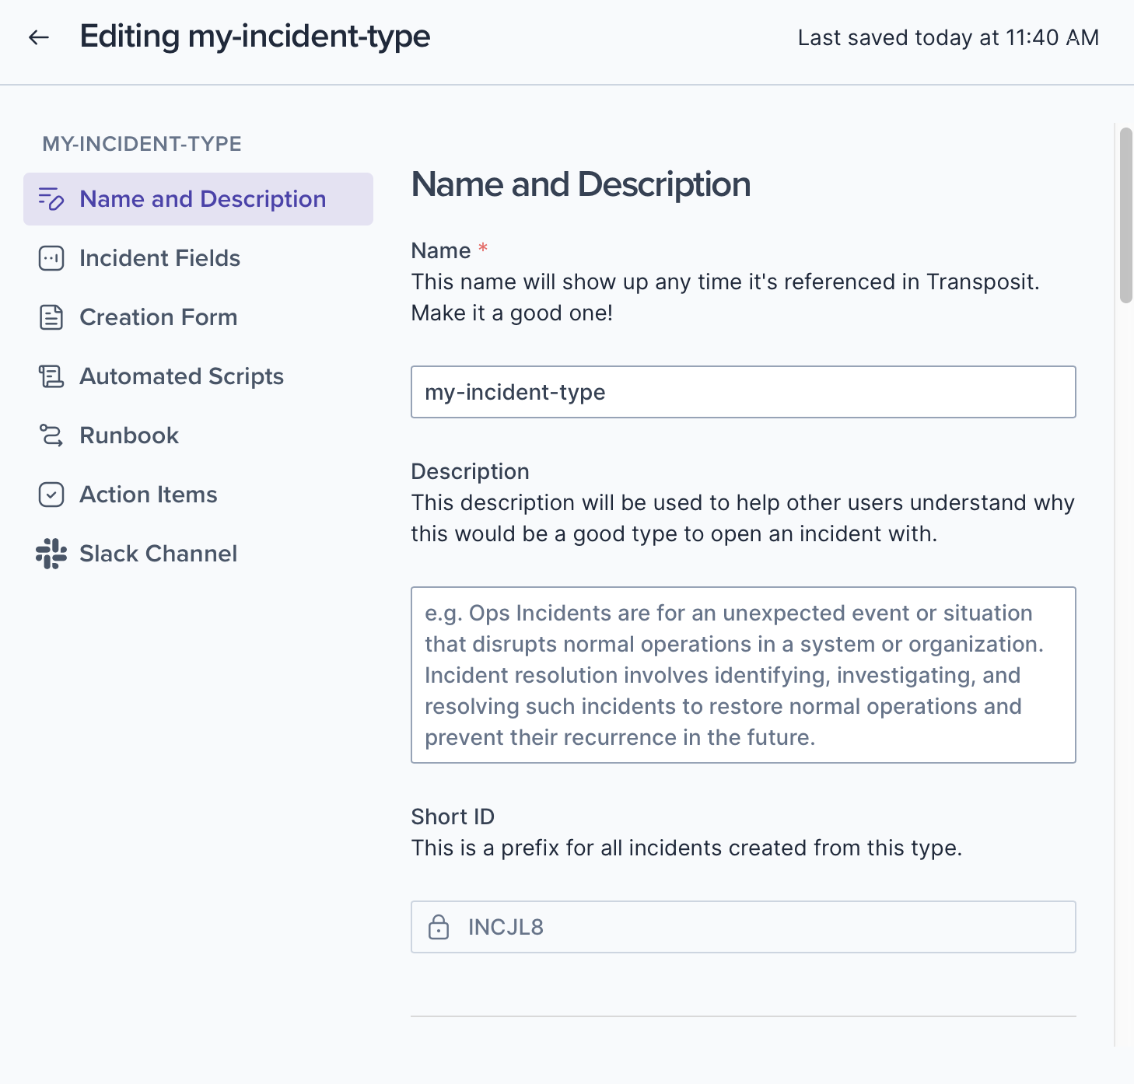Click the Runbook flow icon
The height and width of the screenshot is (1084, 1134).
coord(51,435)
